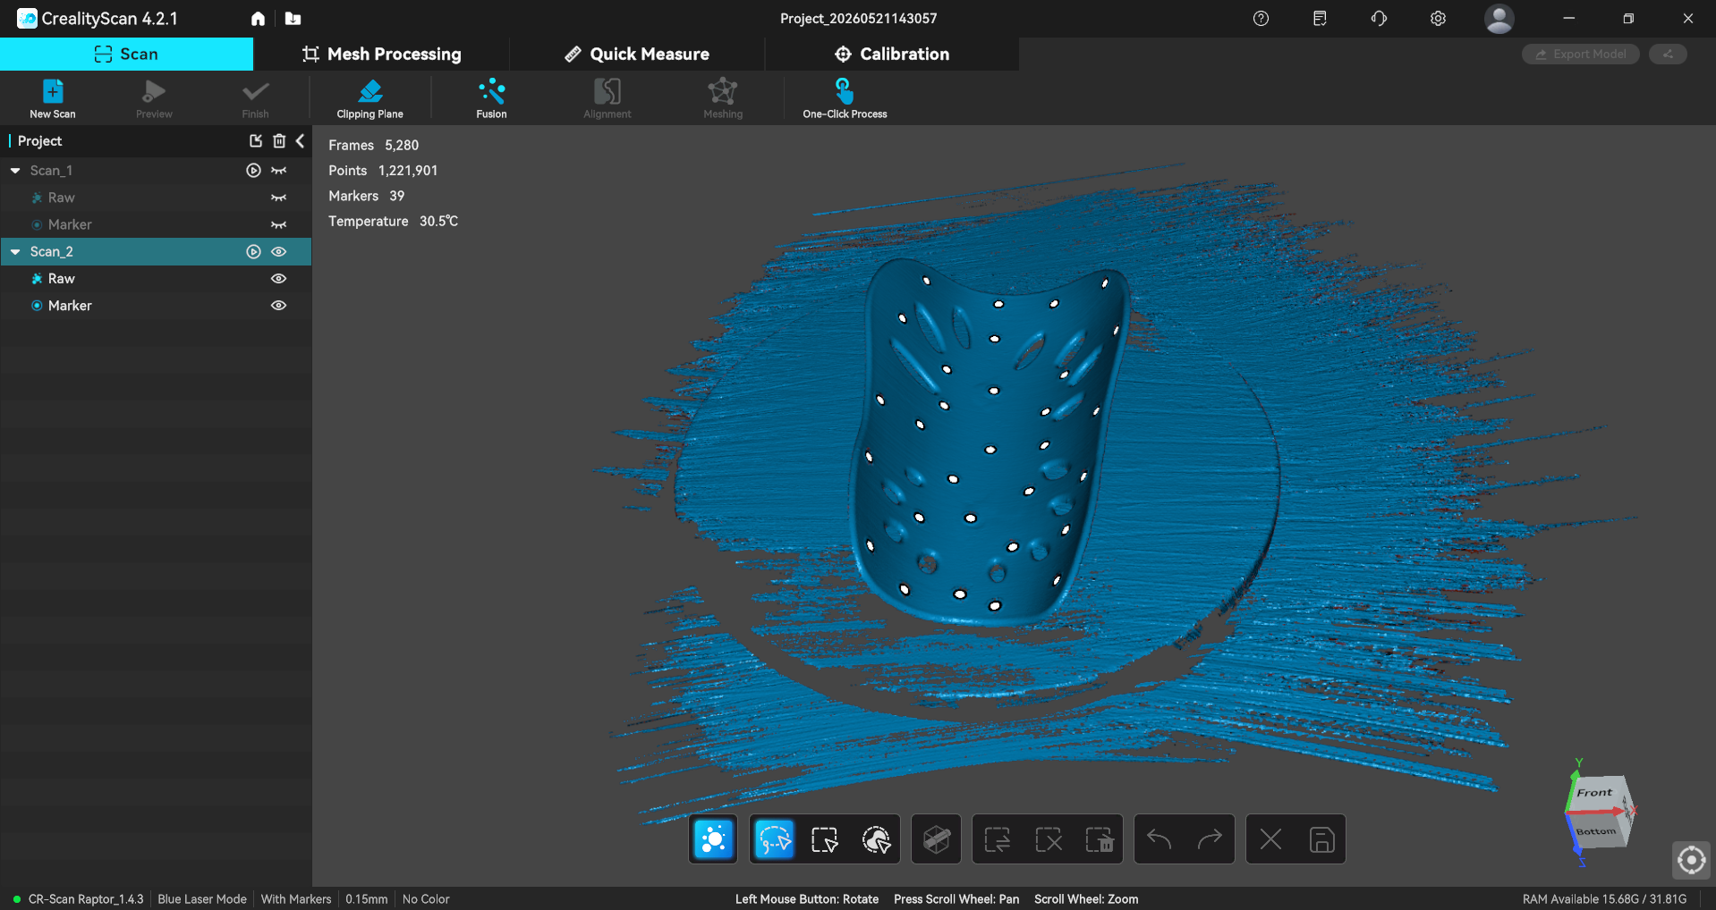Open the project folder icon
The width and height of the screenshot is (1716, 910).
tap(293, 19)
